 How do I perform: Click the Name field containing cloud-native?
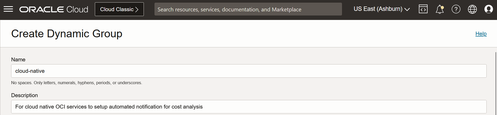point(249,71)
